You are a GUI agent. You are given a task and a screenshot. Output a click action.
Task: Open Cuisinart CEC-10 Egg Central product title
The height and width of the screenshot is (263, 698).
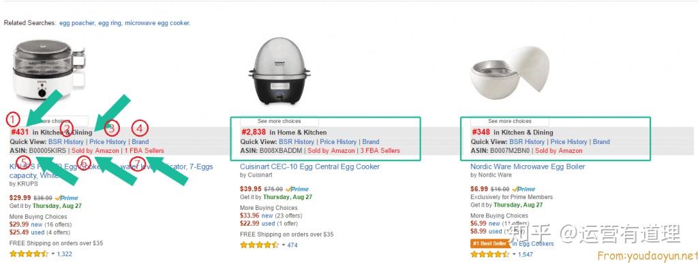point(310,166)
